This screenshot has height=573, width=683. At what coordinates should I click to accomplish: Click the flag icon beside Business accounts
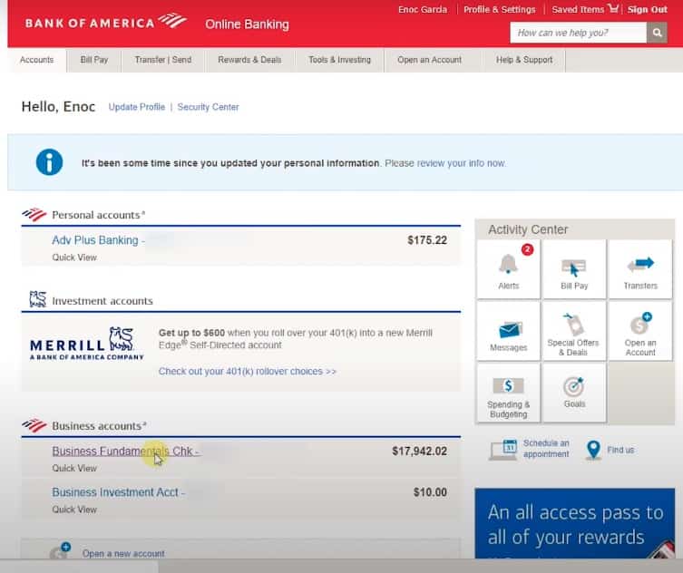pos(34,425)
